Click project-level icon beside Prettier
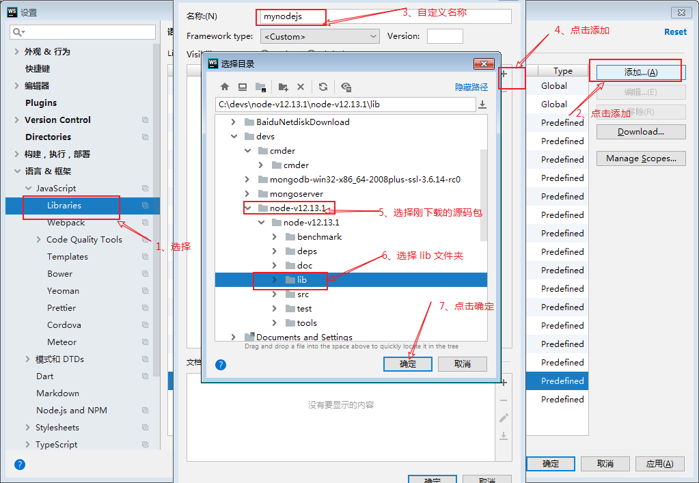This screenshot has width=699, height=483. (146, 308)
